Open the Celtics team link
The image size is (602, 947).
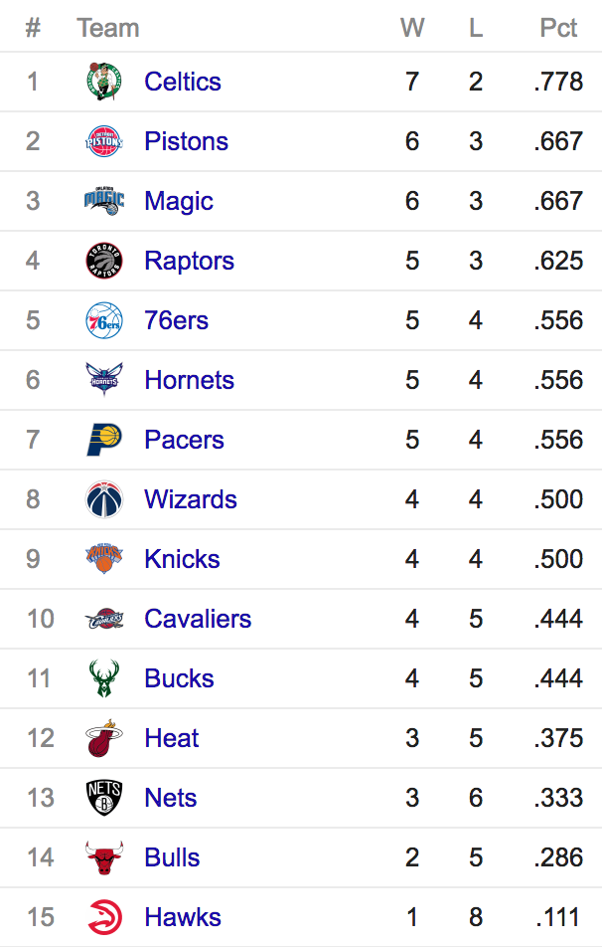click(183, 82)
